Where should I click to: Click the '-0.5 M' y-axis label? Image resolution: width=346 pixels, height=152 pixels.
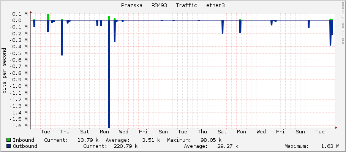(x=18, y=53)
